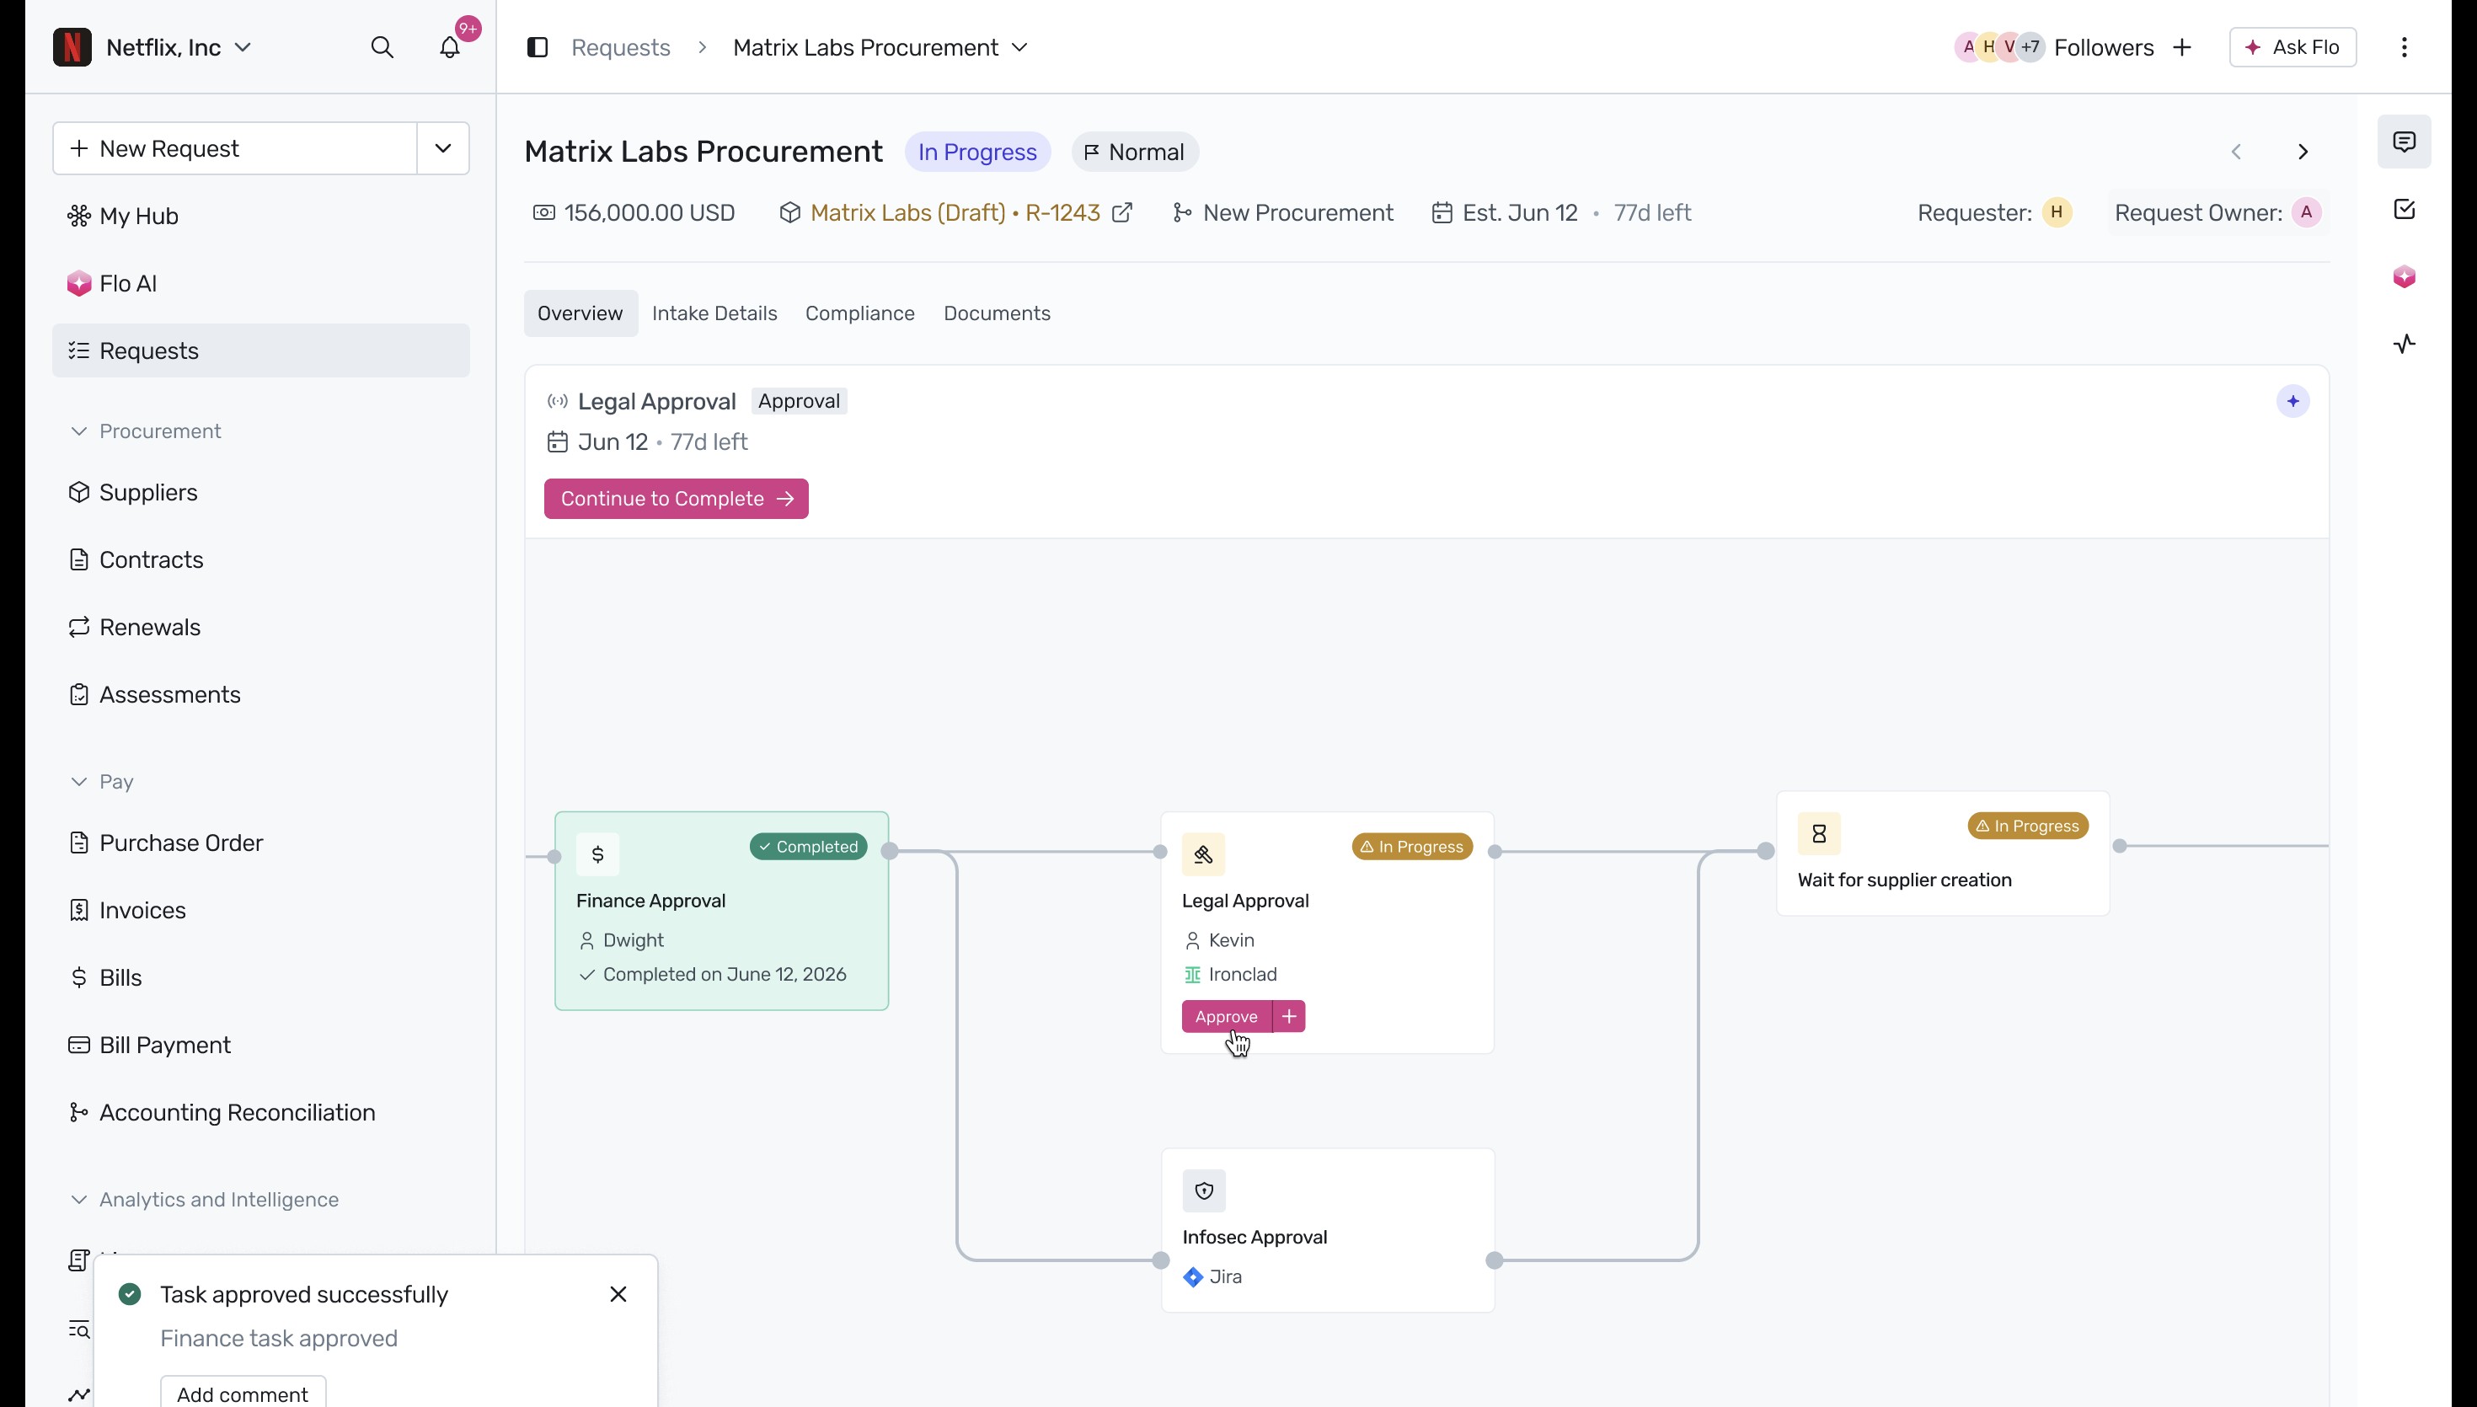Click the Jira diamond icon
The width and height of the screenshot is (2477, 1407).
1193,1277
